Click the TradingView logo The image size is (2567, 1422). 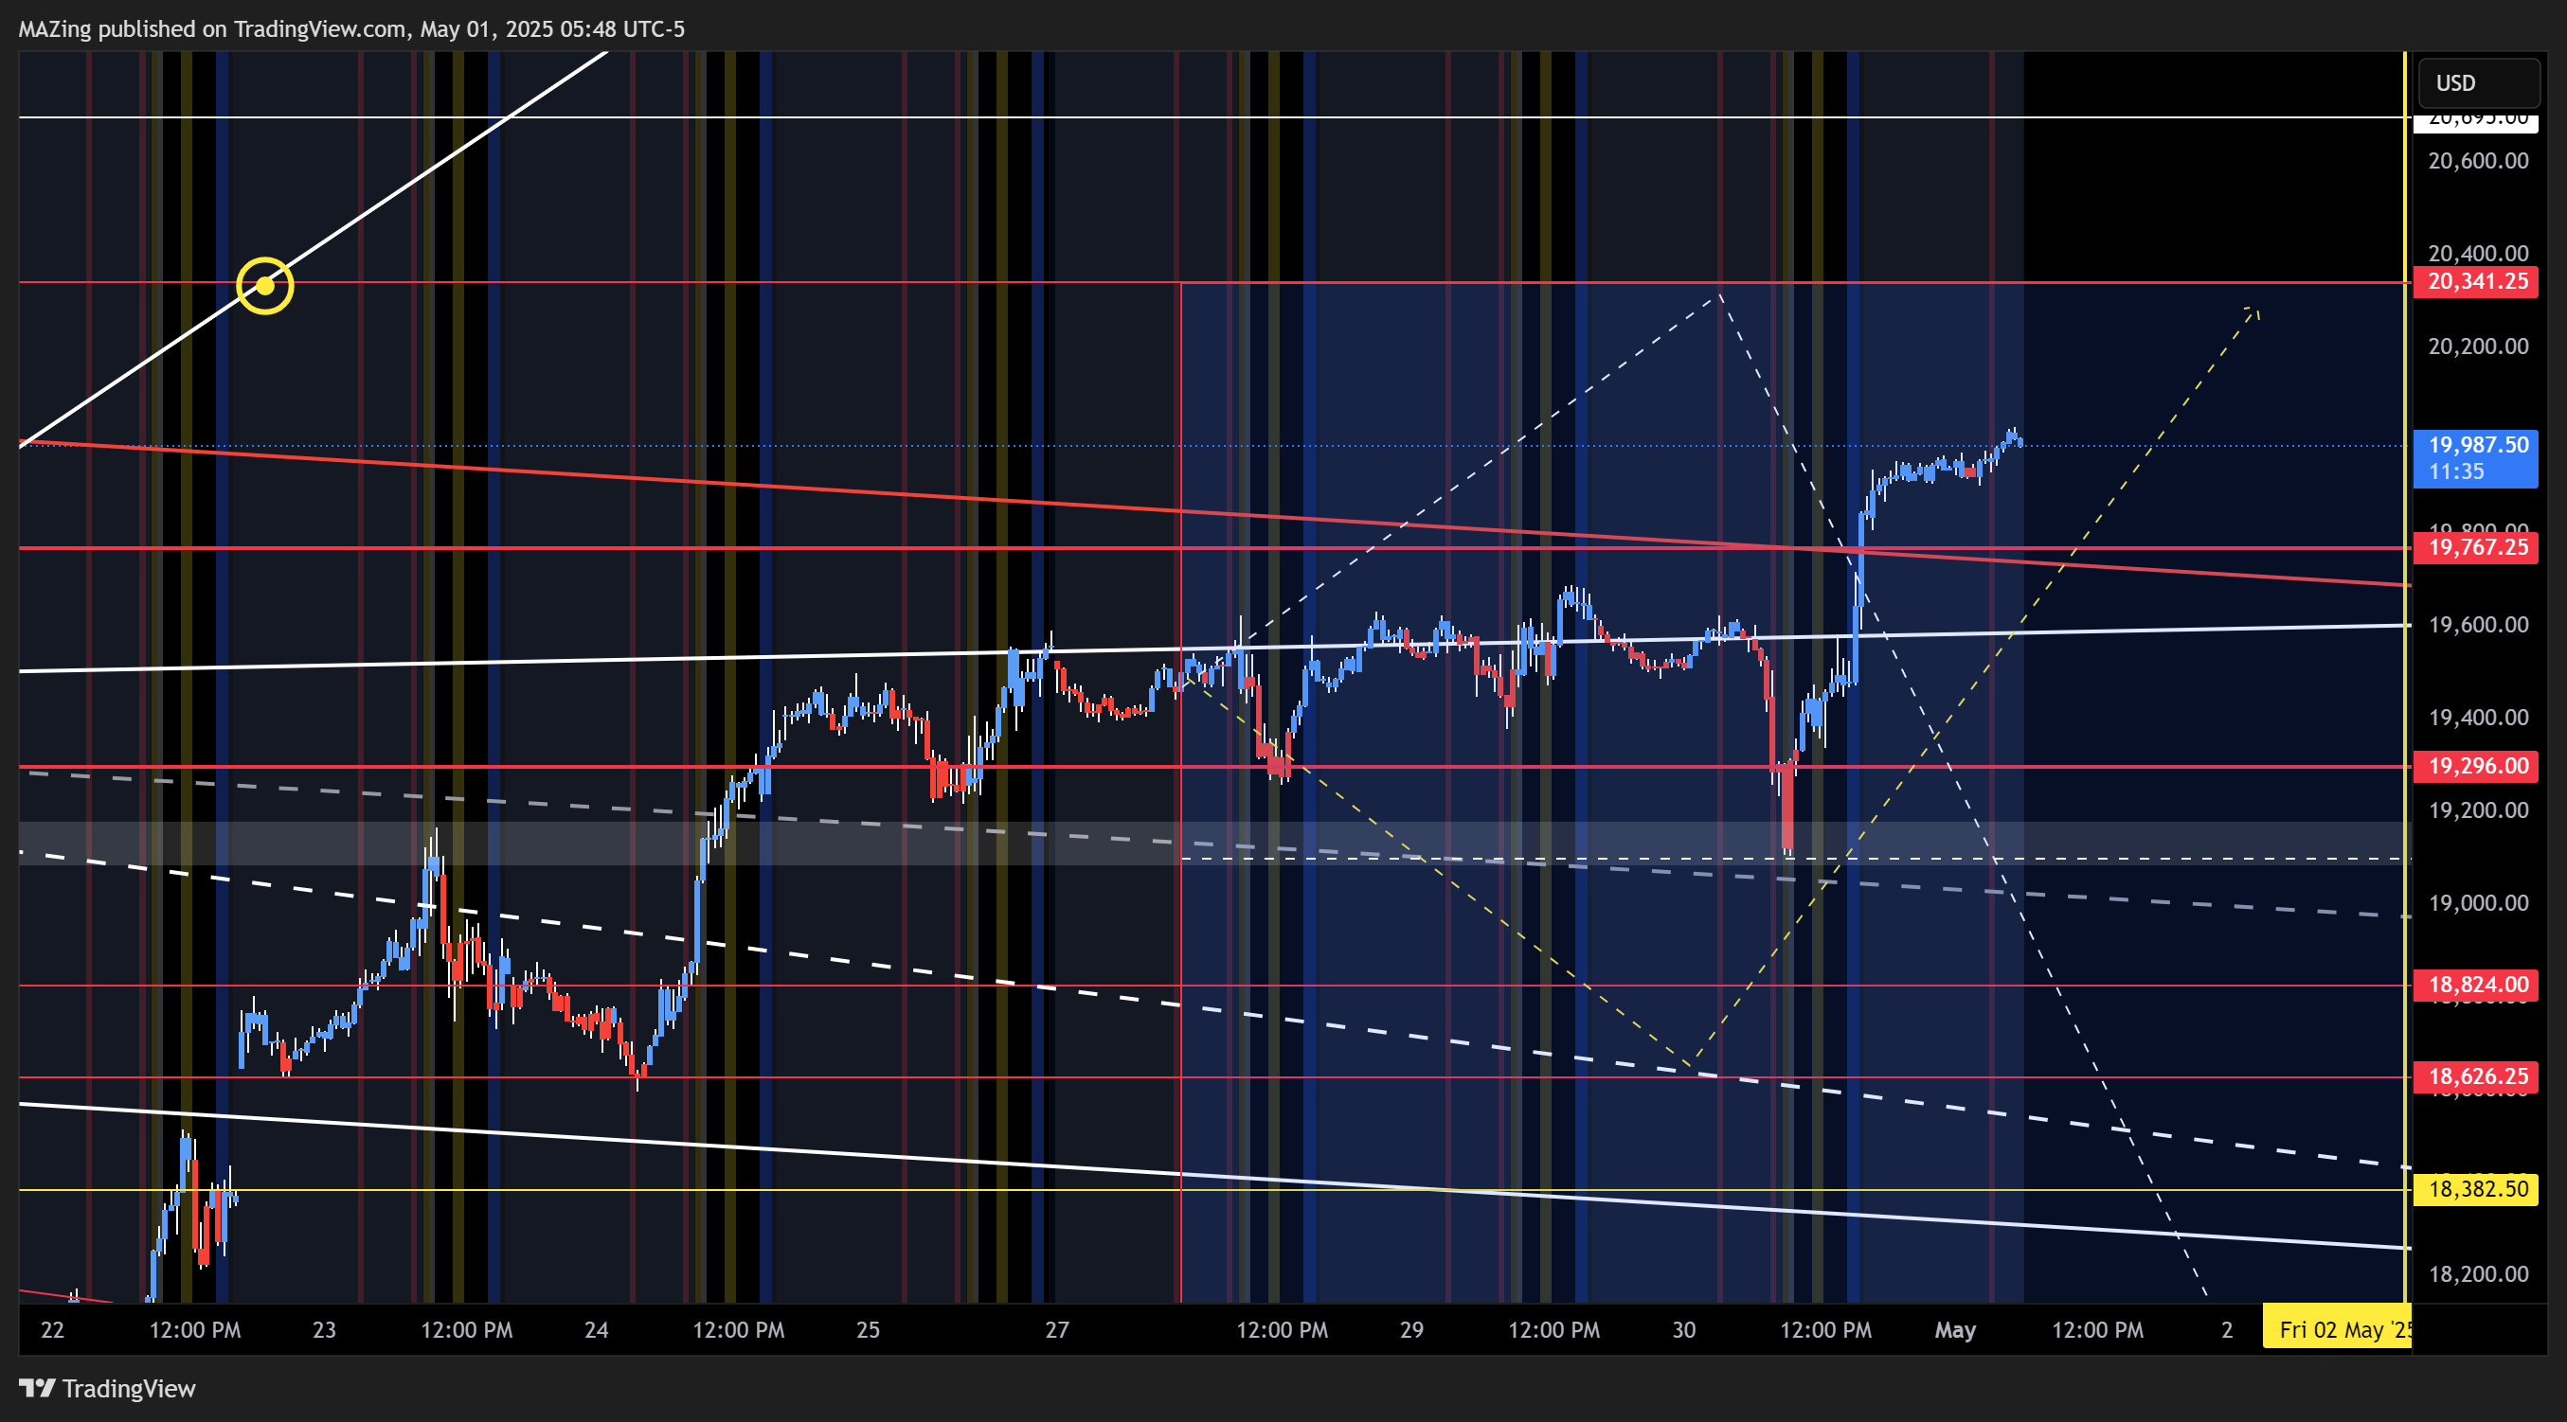(108, 1388)
